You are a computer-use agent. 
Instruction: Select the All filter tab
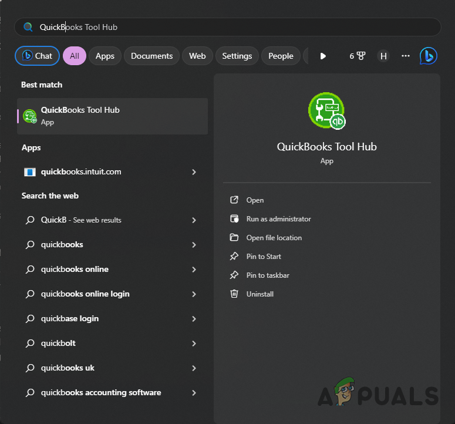click(75, 56)
